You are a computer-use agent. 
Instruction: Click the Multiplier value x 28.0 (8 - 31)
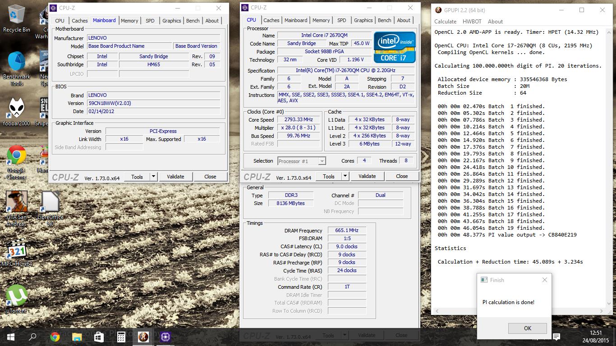pyautogui.click(x=299, y=128)
